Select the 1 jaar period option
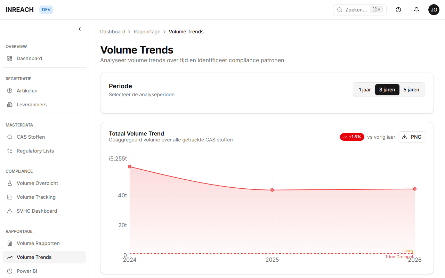The width and height of the screenshot is (445, 278). pyautogui.click(x=365, y=90)
